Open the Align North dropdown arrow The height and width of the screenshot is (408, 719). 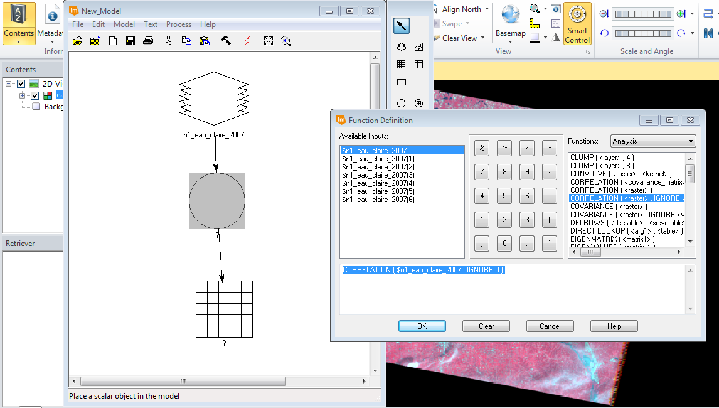(x=487, y=9)
